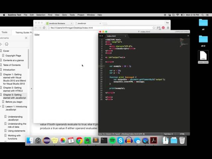This screenshot has height=159, width=212.
Task: Open Sublime Text from the Dock
Action: (x=96, y=140)
